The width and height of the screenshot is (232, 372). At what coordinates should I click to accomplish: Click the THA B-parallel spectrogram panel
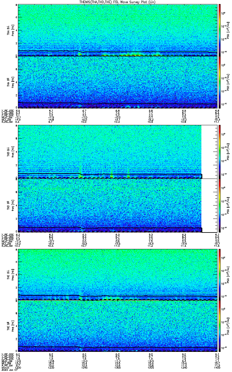click(117, 82)
